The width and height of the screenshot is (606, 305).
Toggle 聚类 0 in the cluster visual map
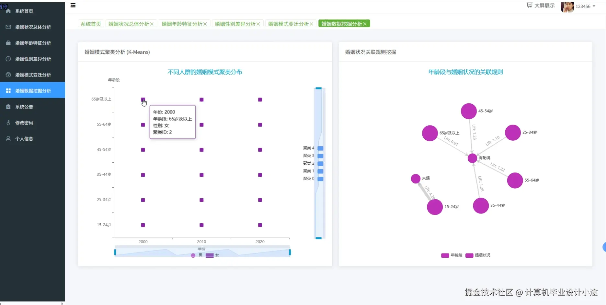point(313,179)
